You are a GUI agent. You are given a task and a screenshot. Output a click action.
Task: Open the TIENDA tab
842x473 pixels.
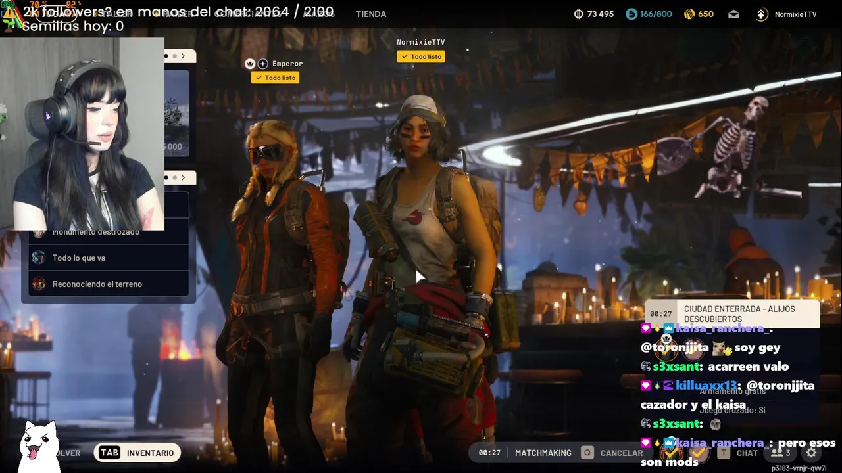(371, 14)
